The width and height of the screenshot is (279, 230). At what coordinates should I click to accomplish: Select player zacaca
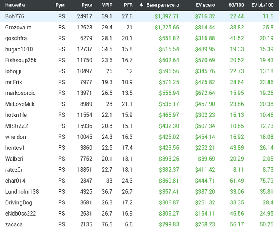click(14, 224)
